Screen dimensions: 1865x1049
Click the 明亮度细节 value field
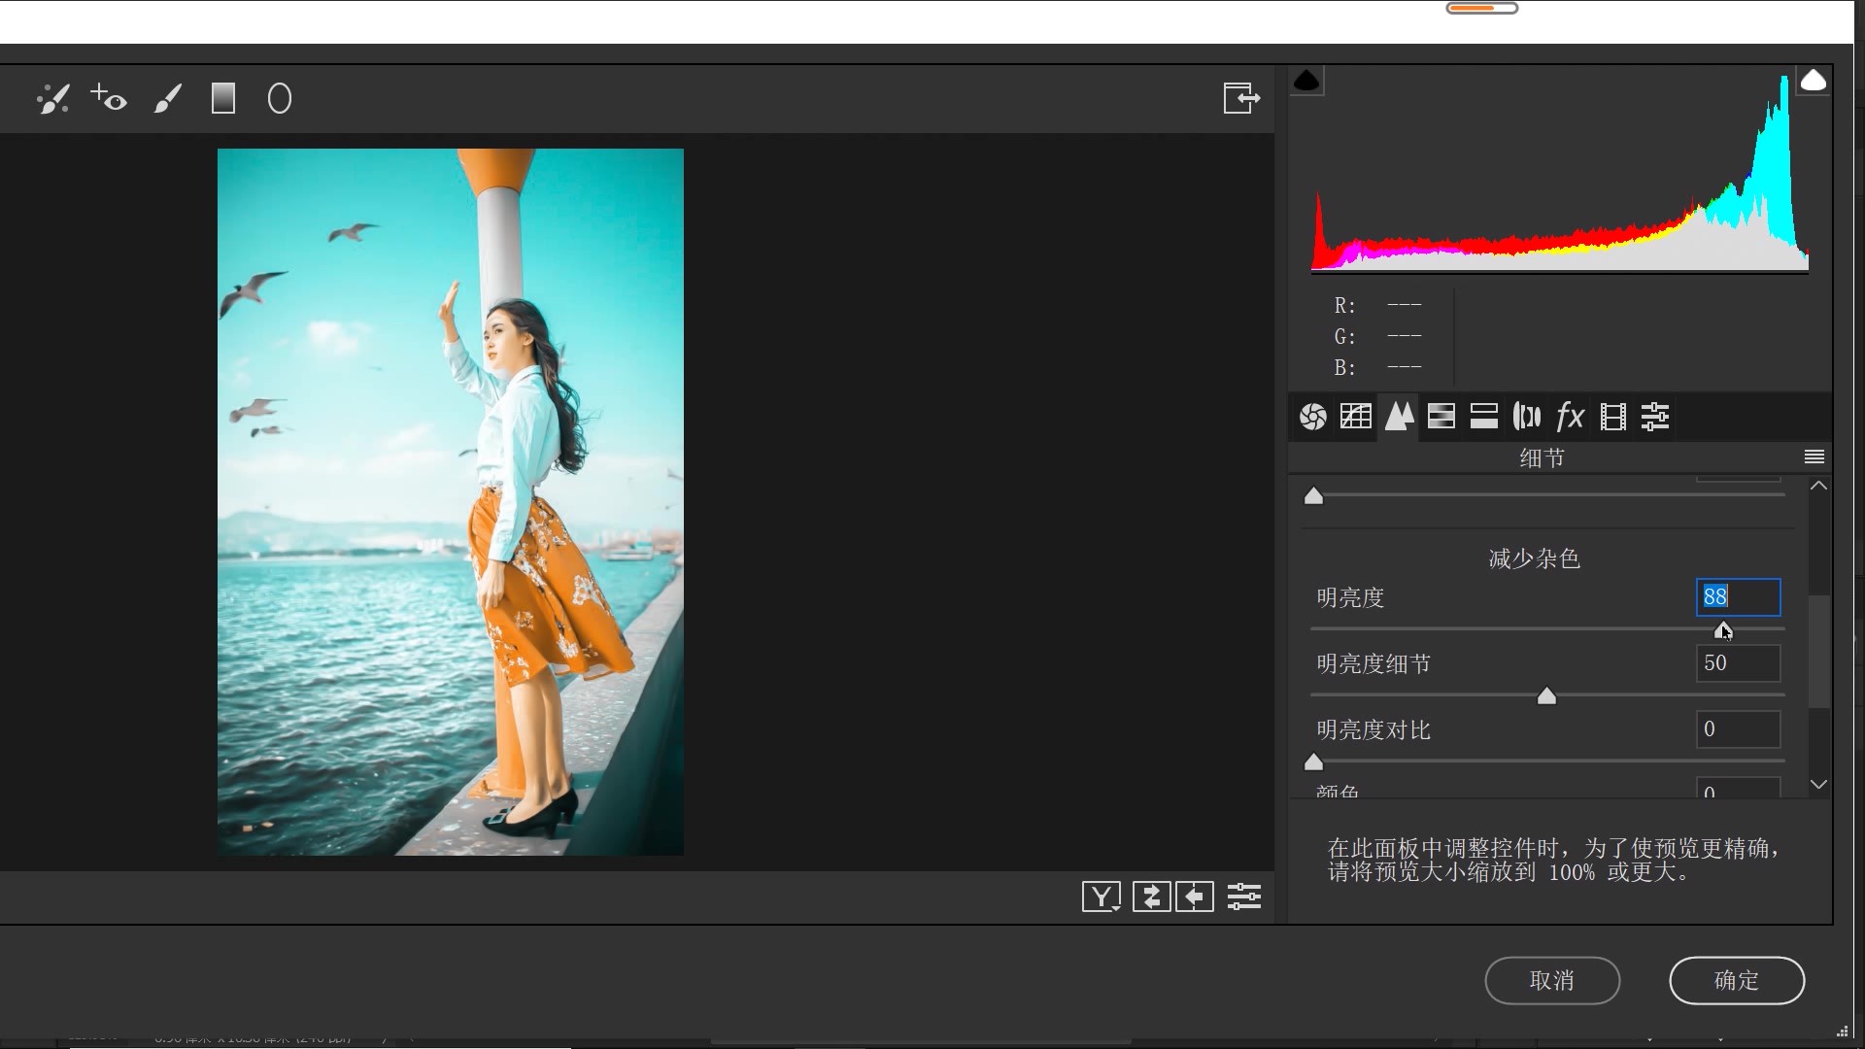click(x=1736, y=663)
